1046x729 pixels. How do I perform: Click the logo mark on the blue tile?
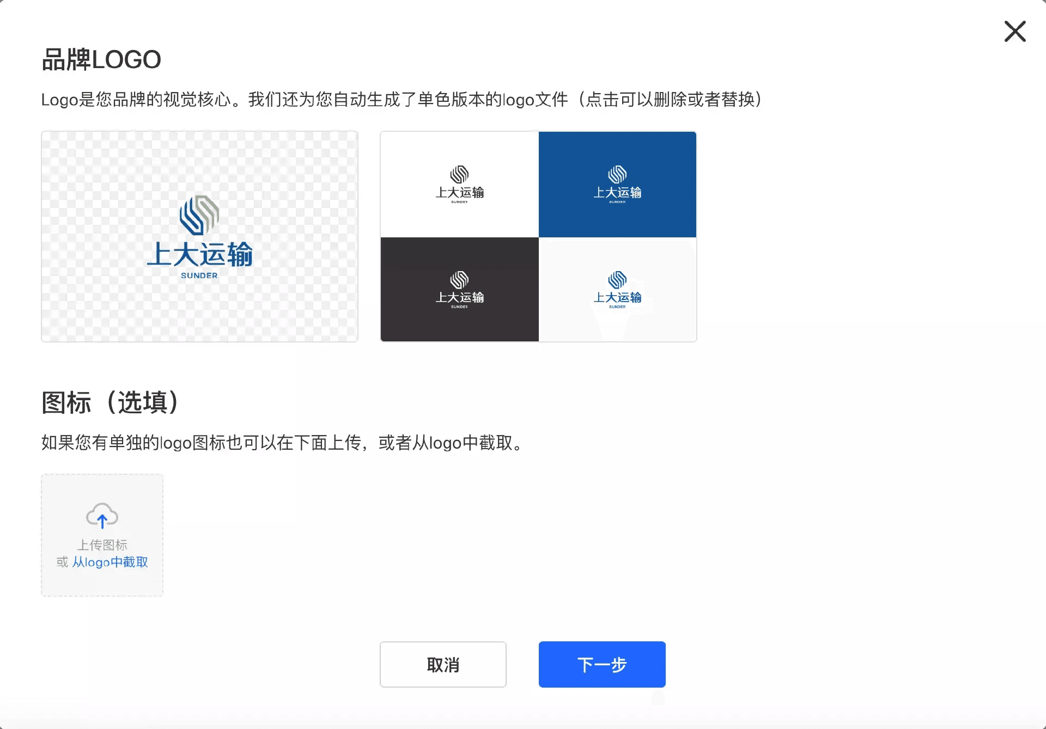point(617,175)
